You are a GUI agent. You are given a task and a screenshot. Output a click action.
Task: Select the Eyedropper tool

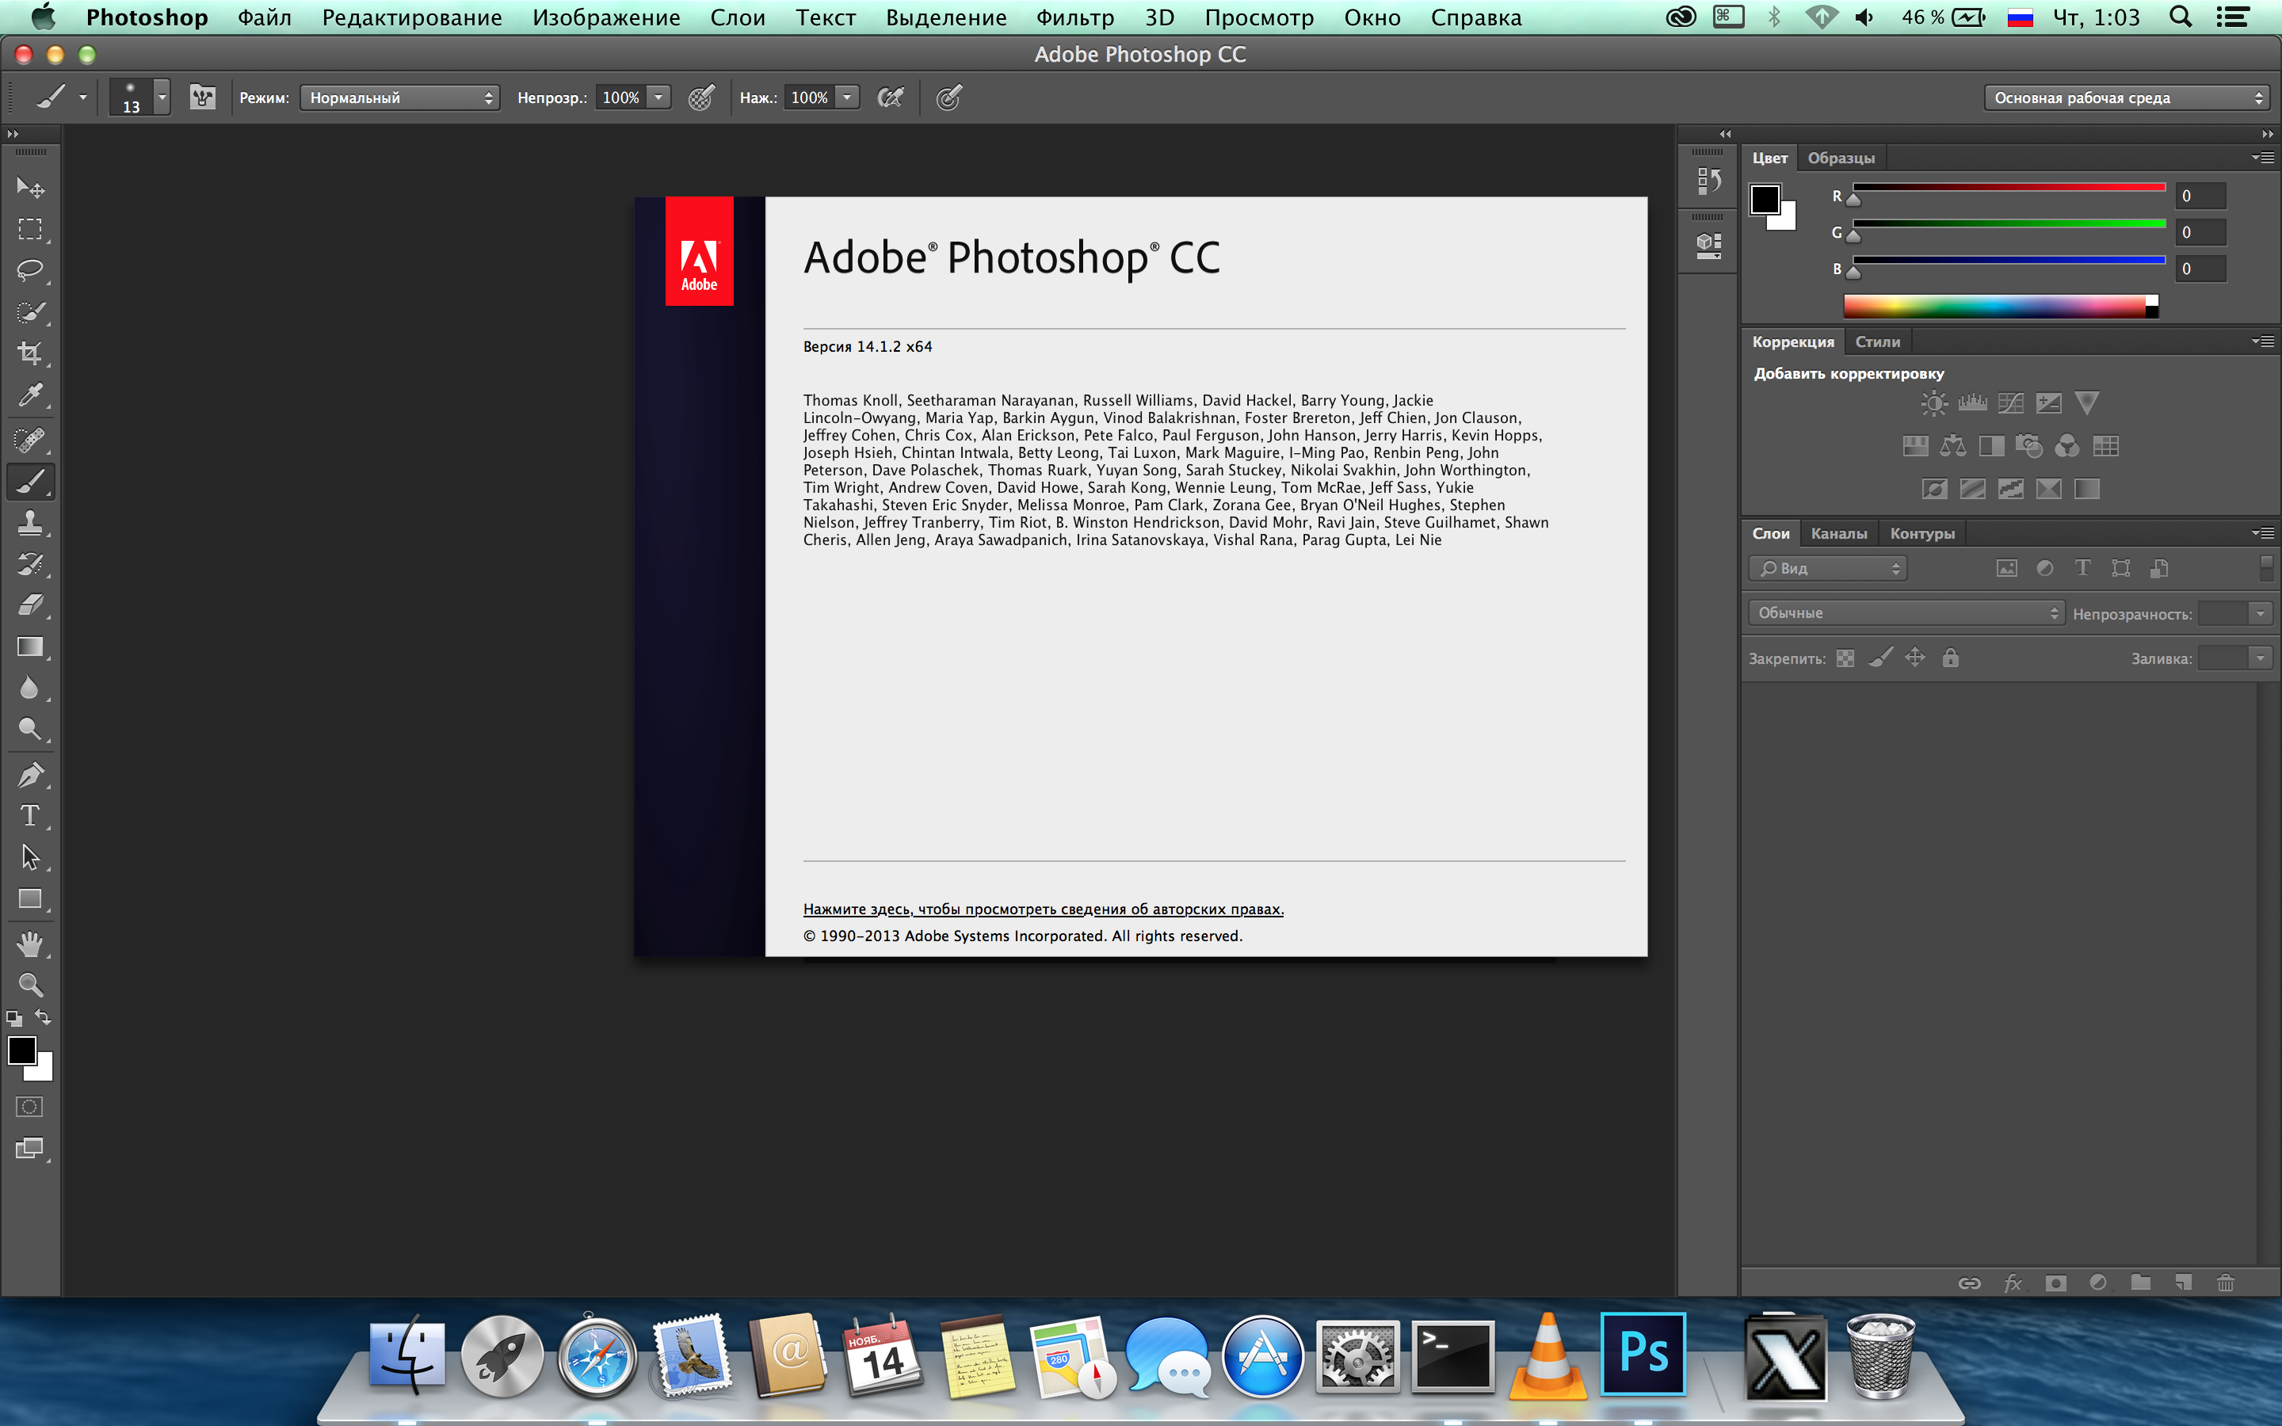pos(30,395)
